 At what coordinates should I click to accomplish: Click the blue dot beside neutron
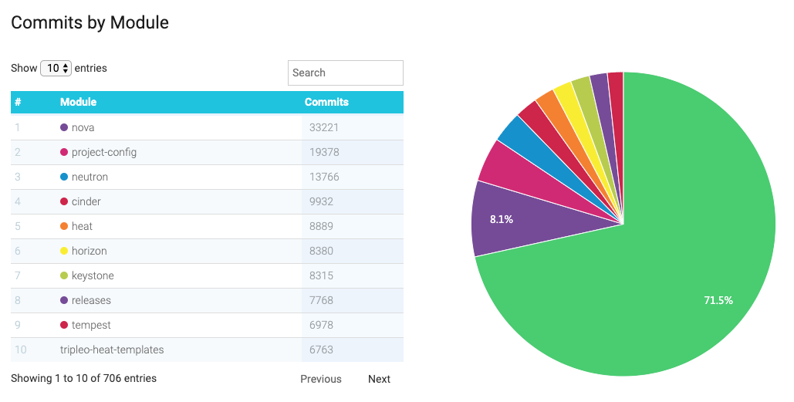[64, 177]
